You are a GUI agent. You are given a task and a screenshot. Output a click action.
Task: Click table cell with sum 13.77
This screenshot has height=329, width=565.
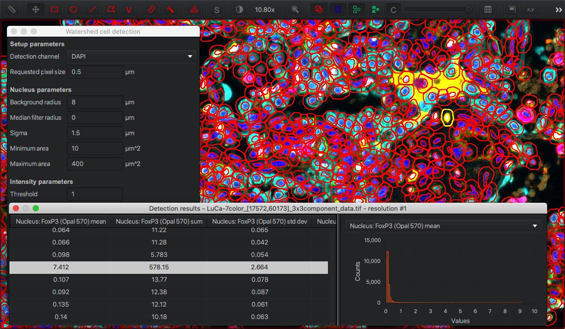coord(159,279)
